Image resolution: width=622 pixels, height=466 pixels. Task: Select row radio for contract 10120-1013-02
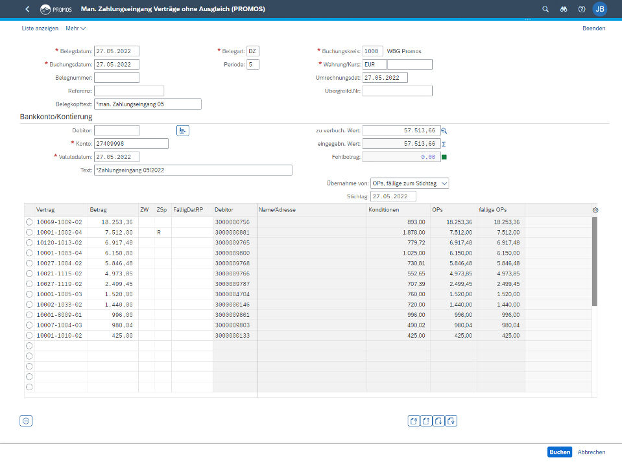(29, 242)
